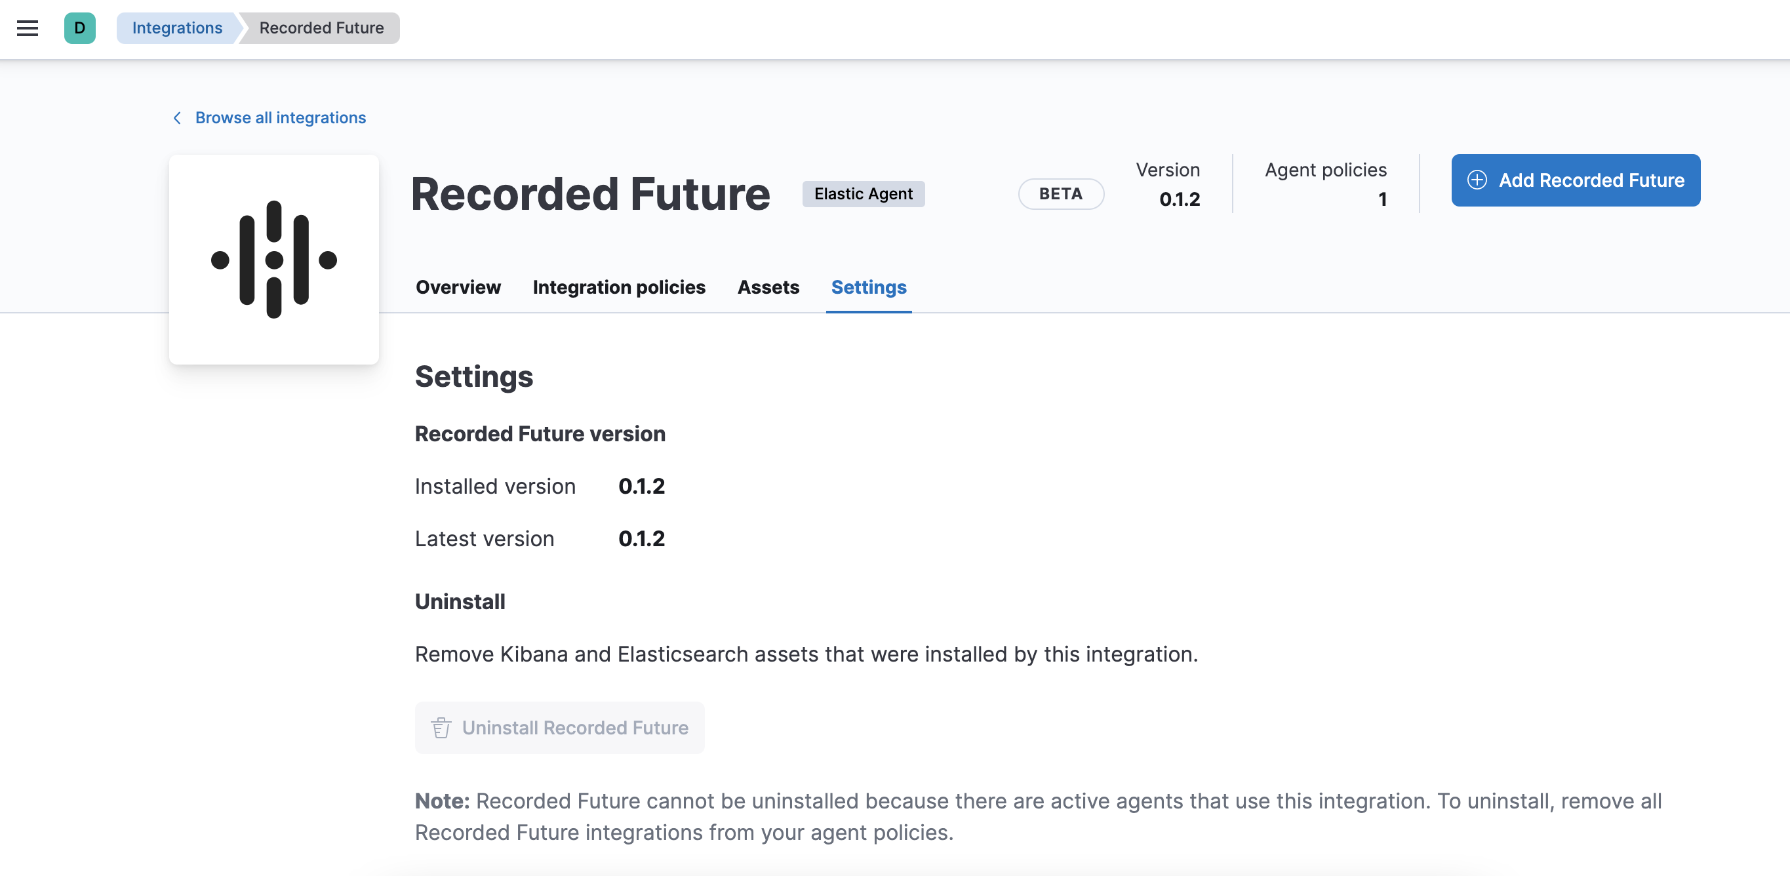Image resolution: width=1790 pixels, height=876 pixels.
Task: Open the Integration policies tab
Action: pyautogui.click(x=618, y=287)
